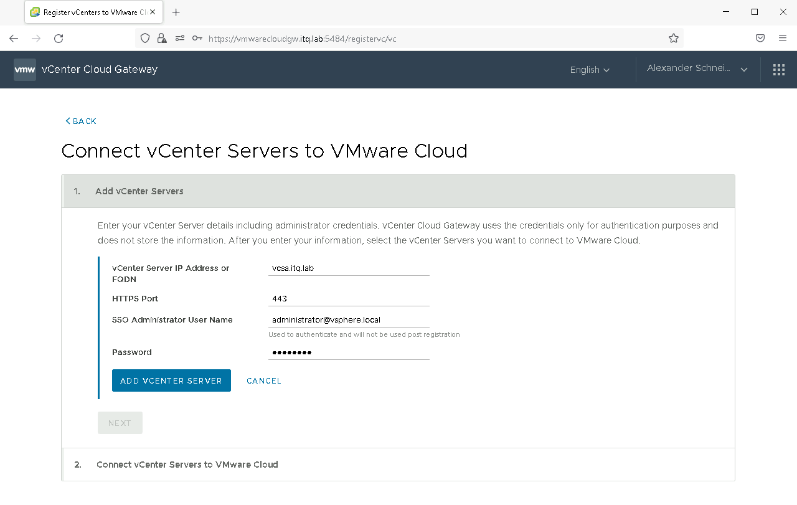Click the SSO Administrator User Name field
This screenshot has width=797, height=505.
click(349, 320)
